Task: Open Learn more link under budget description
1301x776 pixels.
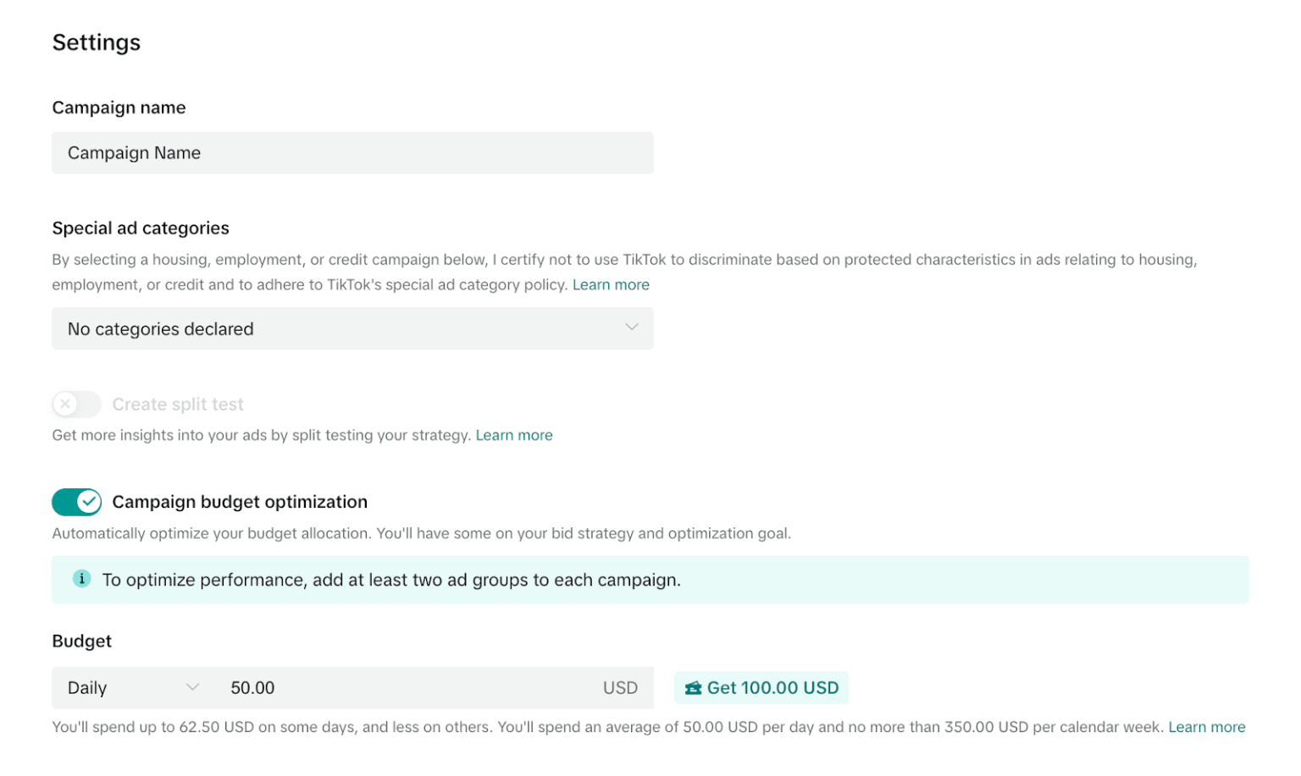Action: coord(1206,728)
